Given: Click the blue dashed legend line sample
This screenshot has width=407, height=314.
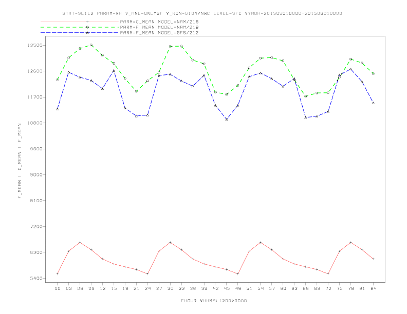Looking at the screenshot, I should point(80,33).
